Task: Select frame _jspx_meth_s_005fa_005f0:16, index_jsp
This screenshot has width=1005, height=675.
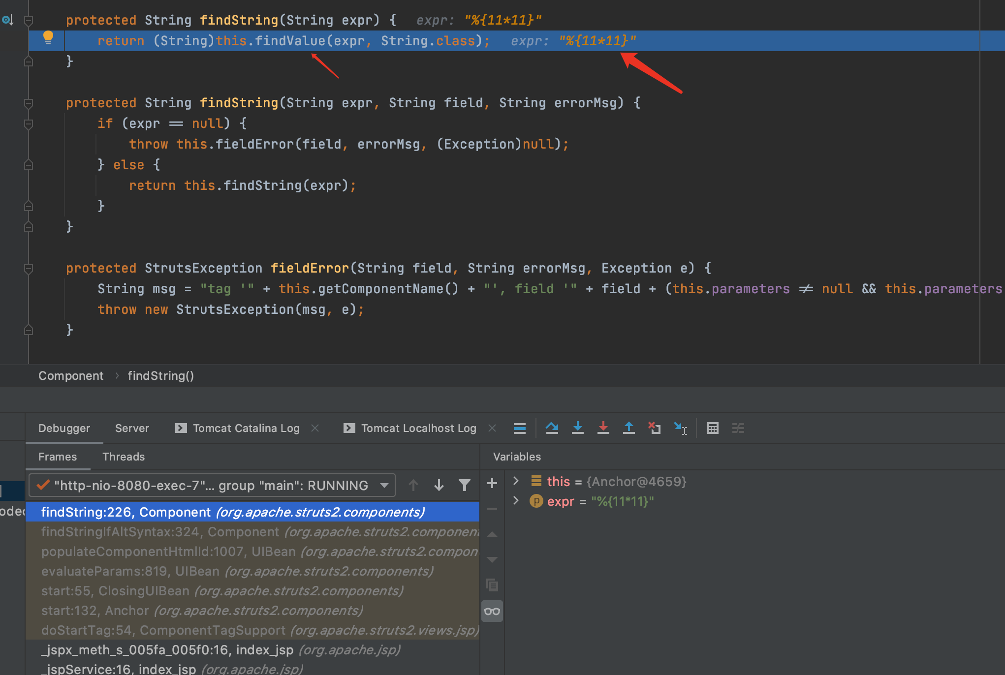Action: pos(252,650)
